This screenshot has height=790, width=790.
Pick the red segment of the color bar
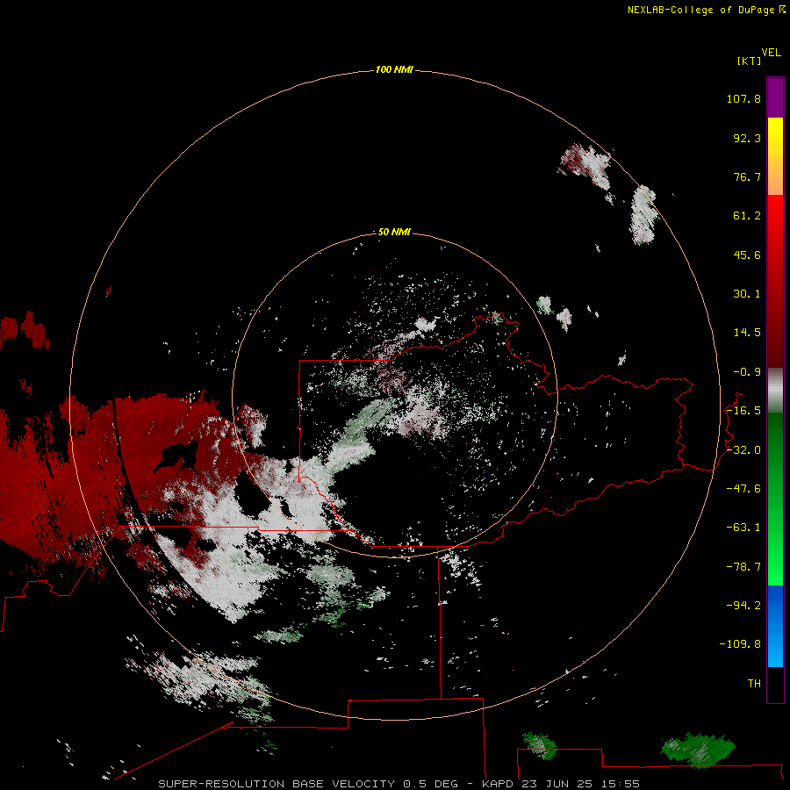click(775, 281)
